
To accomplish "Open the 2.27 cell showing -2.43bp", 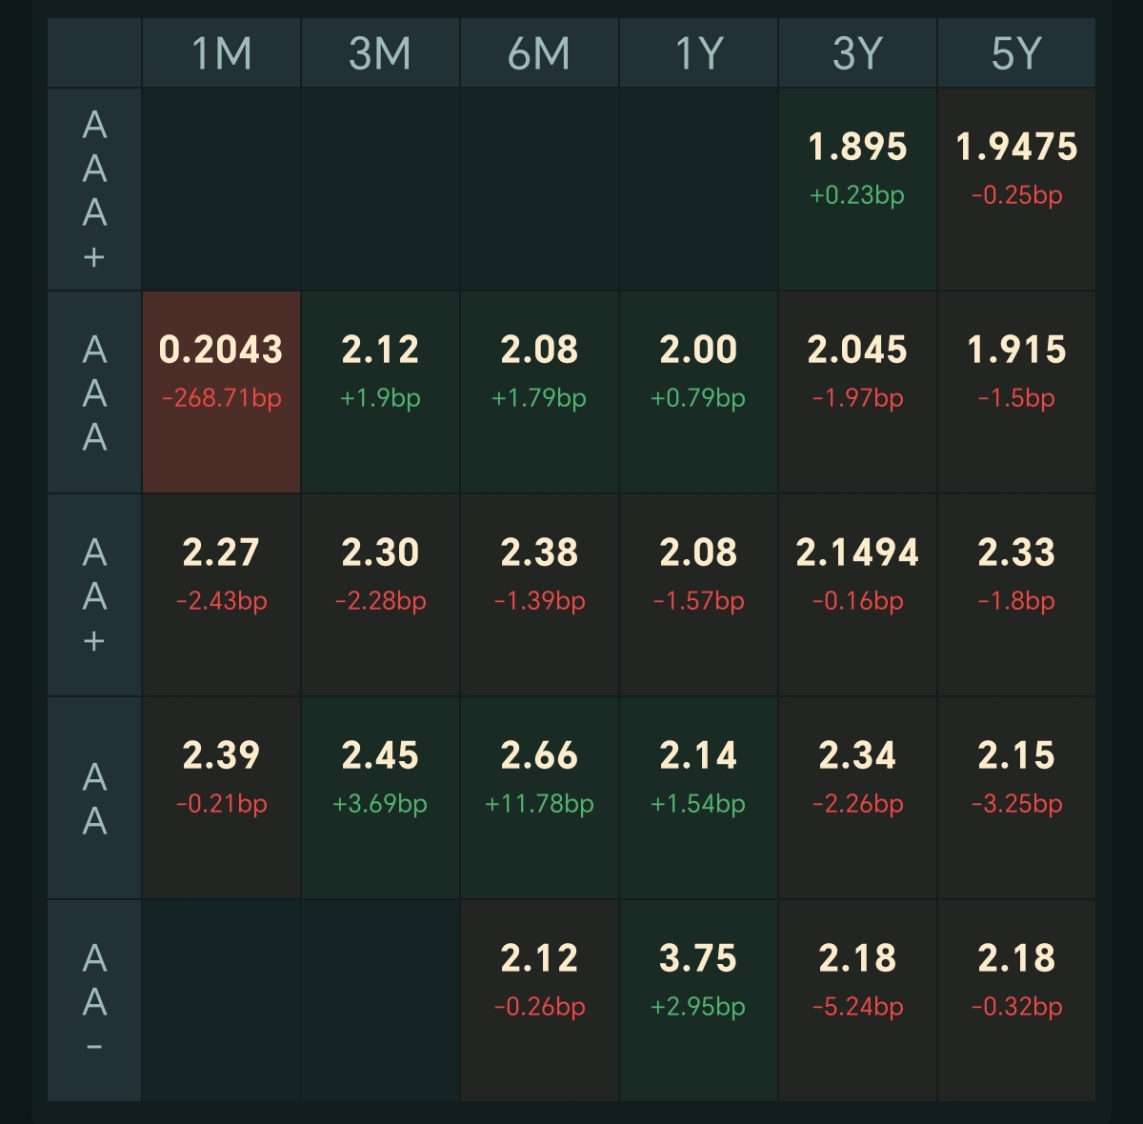I will click(x=221, y=595).
